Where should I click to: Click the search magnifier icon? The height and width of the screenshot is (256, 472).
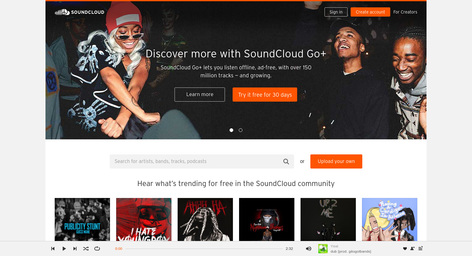[x=286, y=161]
